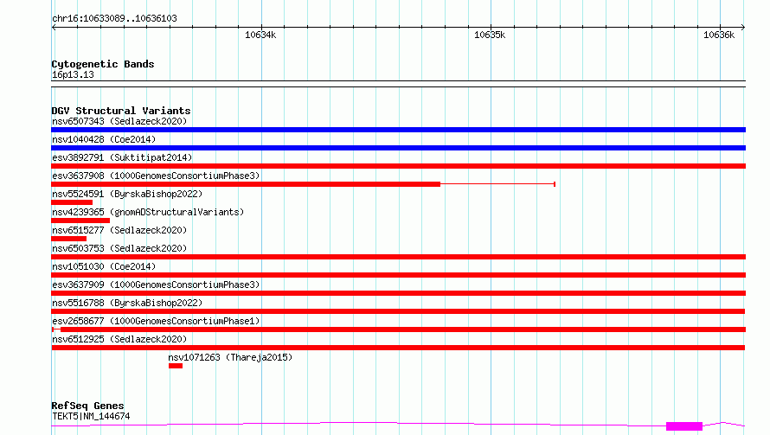Click the 10634k ruler tick label
Image resolution: width=770 pixels, height=435 pixels.
click(x=260, y=35)
